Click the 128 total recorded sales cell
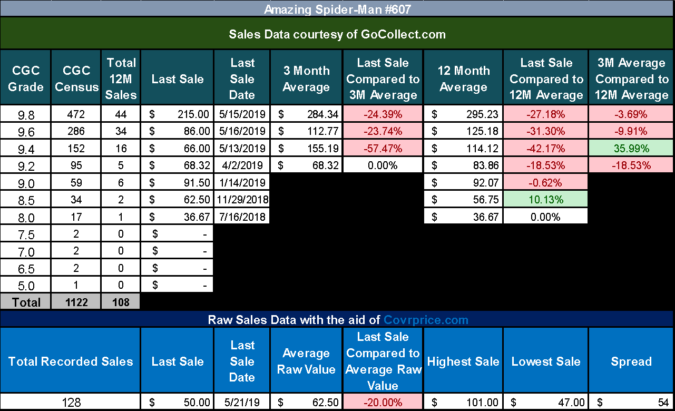This screenshot has width=675, height=411. [71, 402]
